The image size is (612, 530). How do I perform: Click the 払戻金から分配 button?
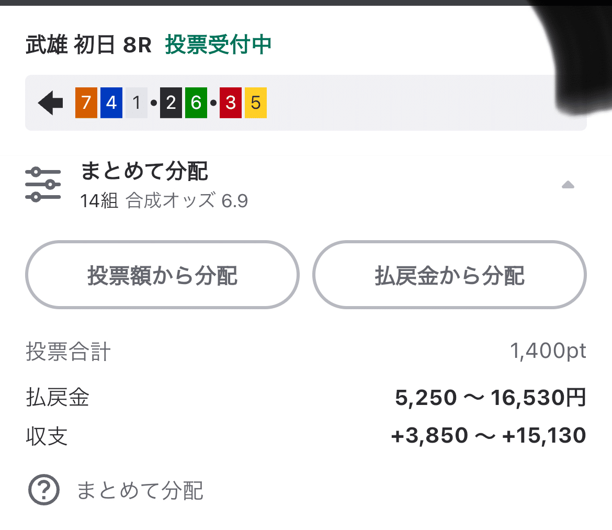coord(449,275)
